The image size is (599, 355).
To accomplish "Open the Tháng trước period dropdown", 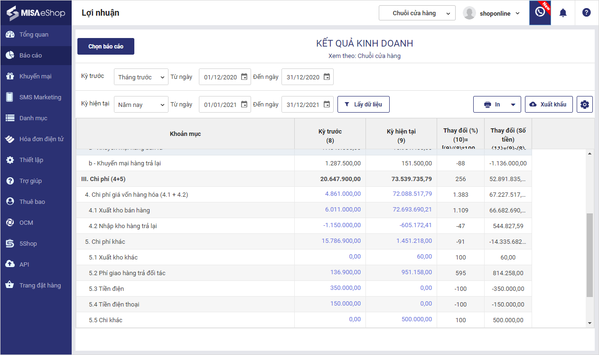I will 141,77.
